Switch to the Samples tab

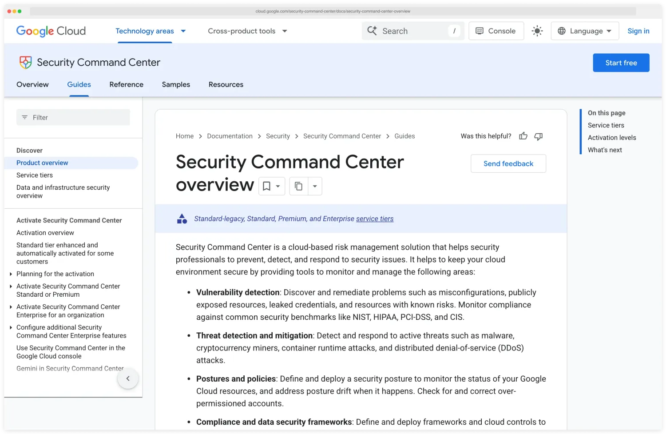176,84
